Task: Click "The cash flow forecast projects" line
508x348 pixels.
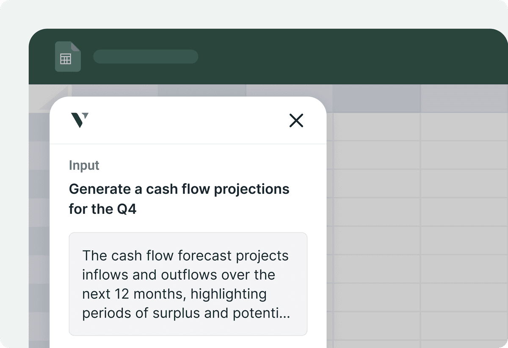Action: coord(185,256)
